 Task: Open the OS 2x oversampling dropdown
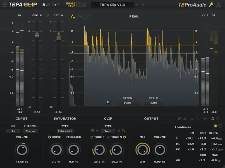tap(13, 131)
